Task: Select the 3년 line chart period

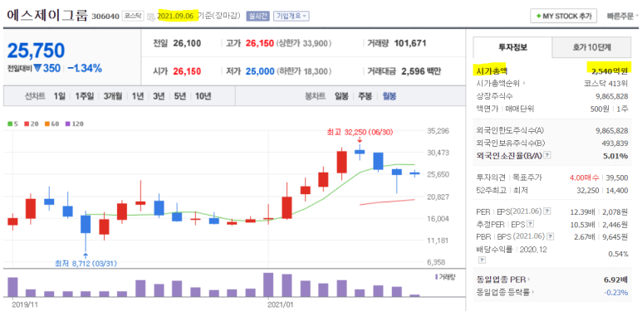Action: (x=159, y=96)
